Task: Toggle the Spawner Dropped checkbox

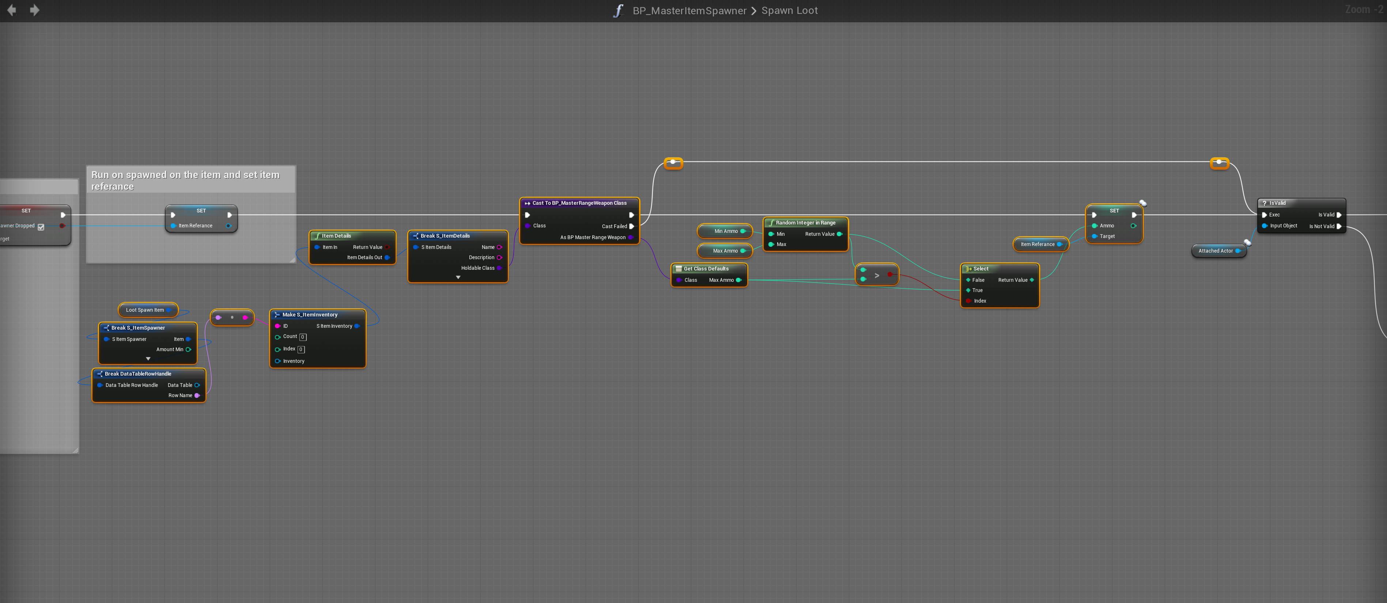Action: (x=41, y=227)
